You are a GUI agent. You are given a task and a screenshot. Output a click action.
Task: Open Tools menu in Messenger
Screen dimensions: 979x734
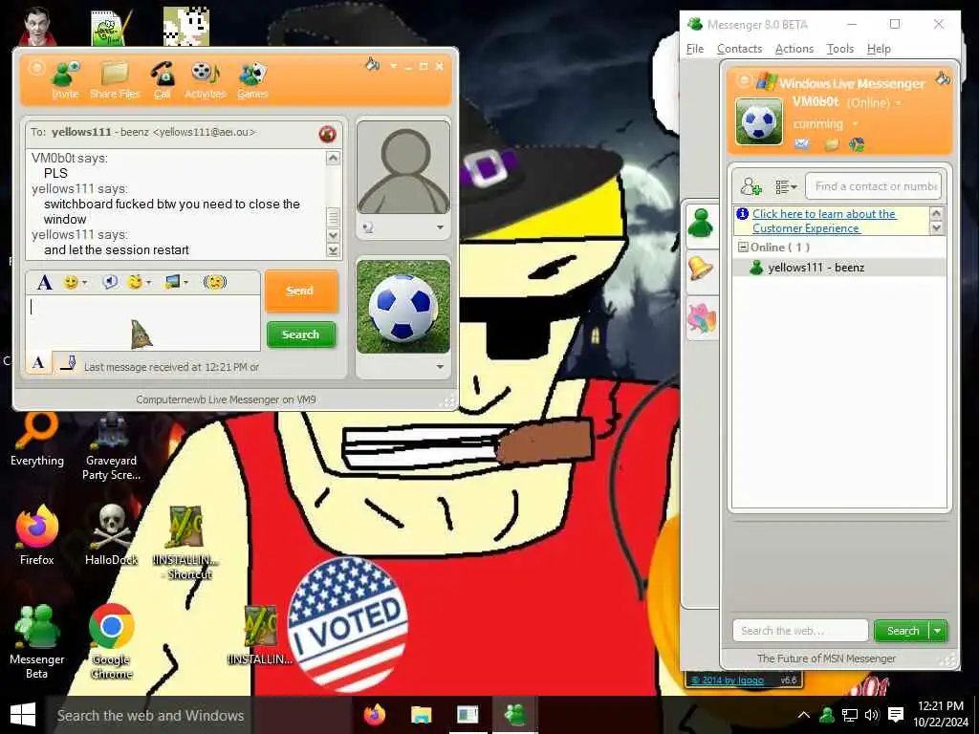[839, 49]
